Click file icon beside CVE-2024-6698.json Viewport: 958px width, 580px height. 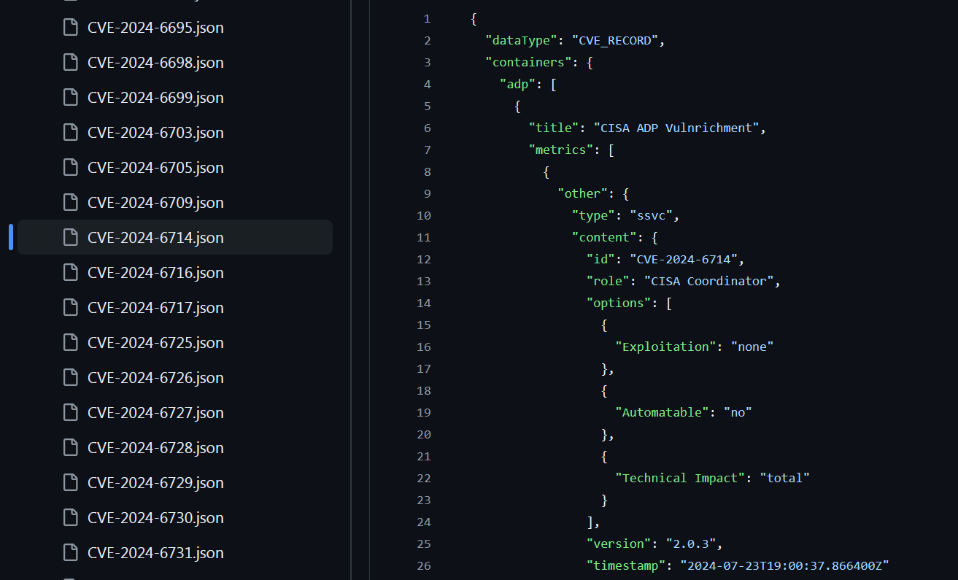tap(70, 63)
